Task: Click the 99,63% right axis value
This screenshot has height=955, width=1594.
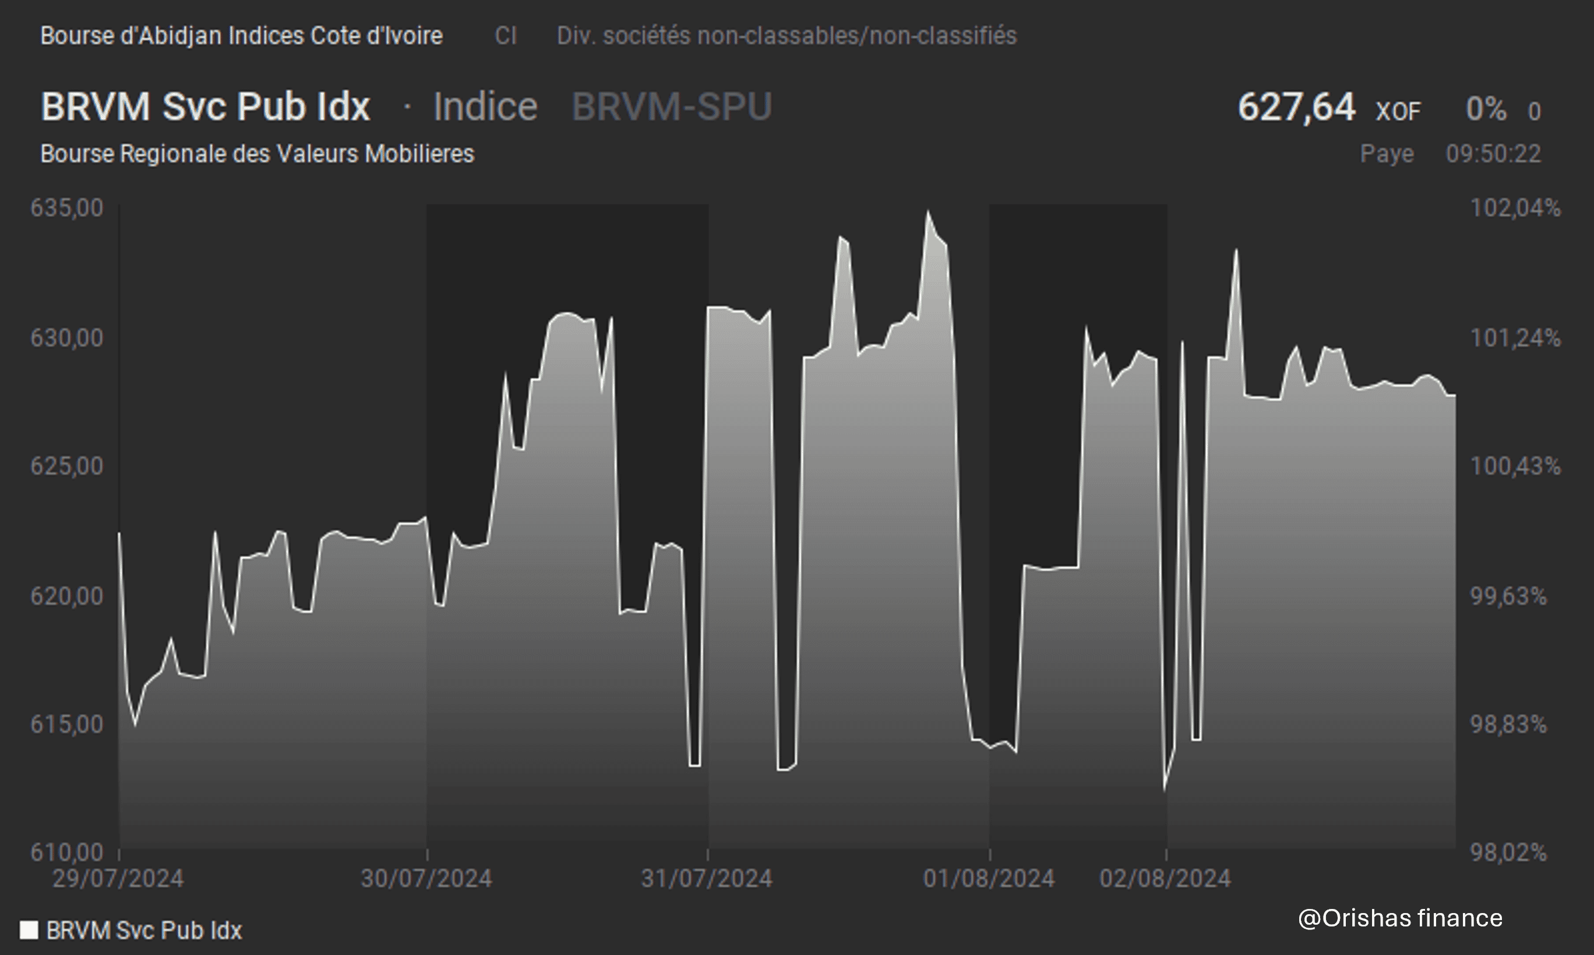Action: (1508, 596)
